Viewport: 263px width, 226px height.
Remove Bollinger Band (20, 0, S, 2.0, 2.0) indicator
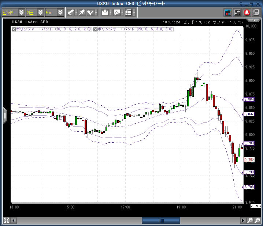click(14, 29)
